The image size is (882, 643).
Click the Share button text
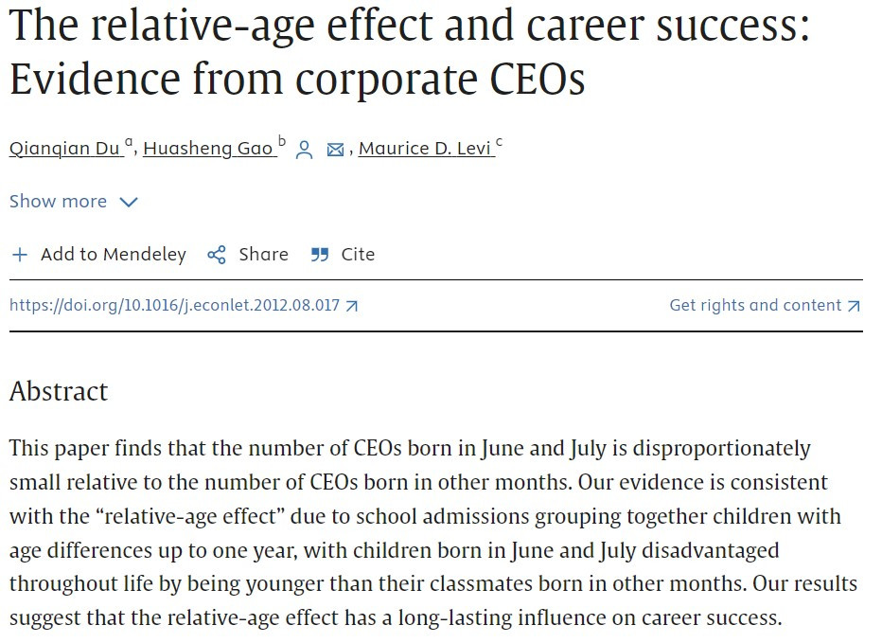coord(263,255)
